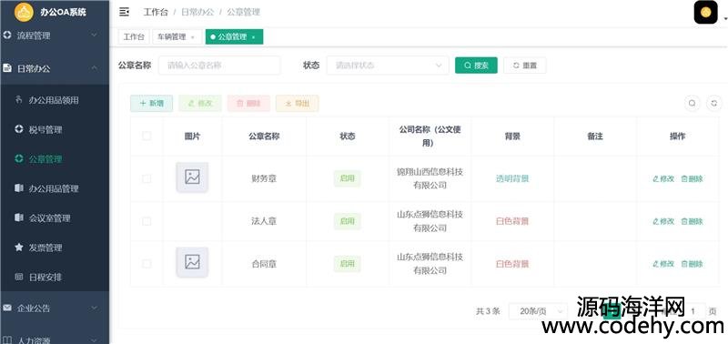Click the green 搜索 button

[476, 66]
